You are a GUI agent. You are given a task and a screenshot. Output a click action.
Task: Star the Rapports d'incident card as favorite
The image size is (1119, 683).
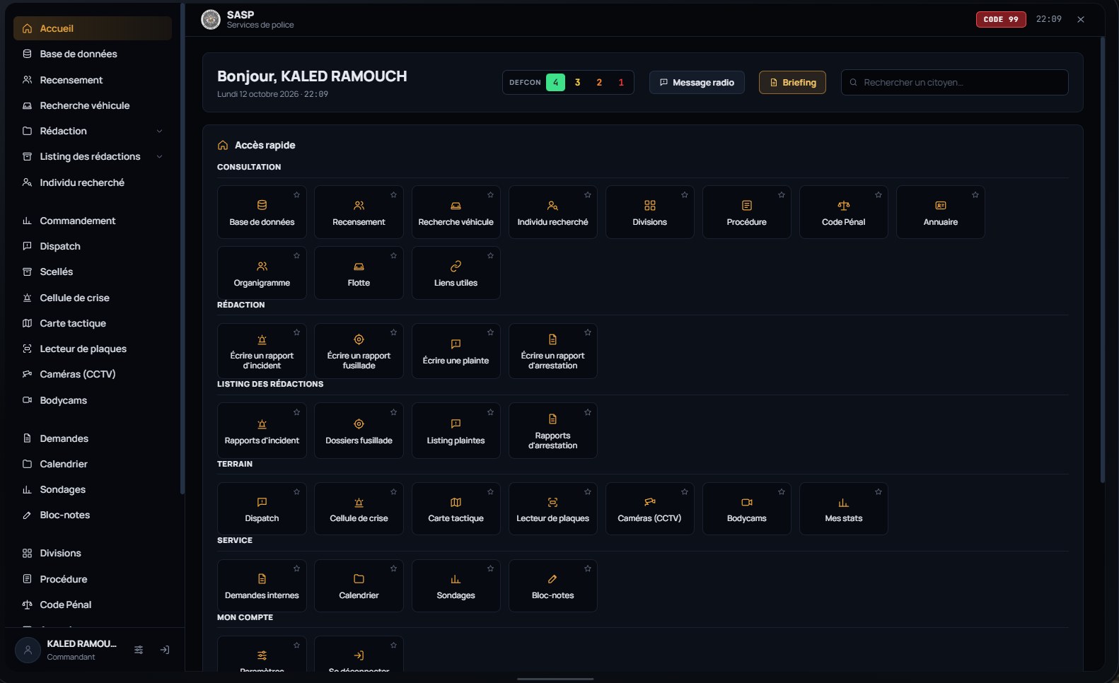pyautogui.click(x=296, y=411)
